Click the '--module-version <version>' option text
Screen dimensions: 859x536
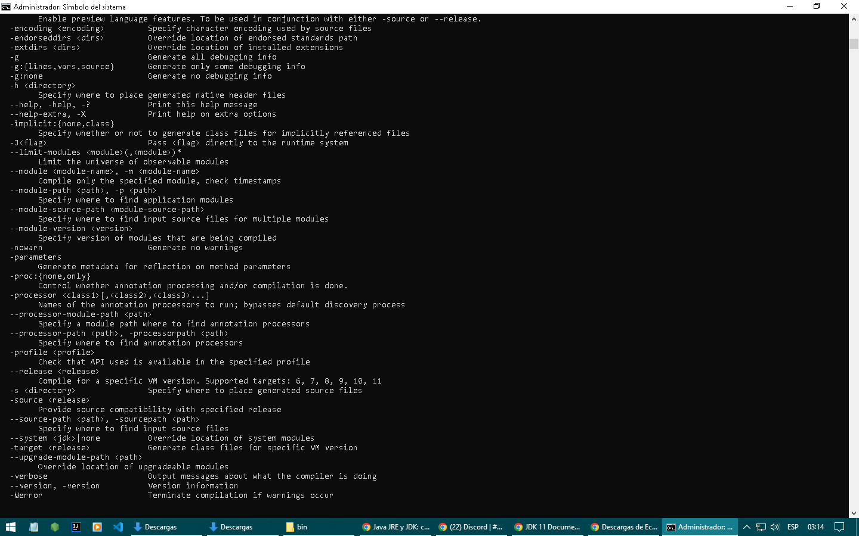click(72, 229)
